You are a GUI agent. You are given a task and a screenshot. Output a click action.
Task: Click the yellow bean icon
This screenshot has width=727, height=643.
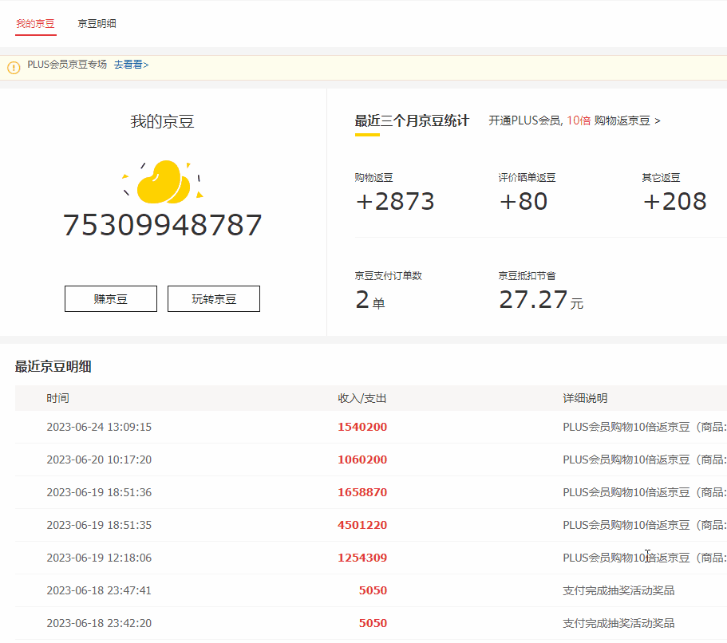[164, 182]
